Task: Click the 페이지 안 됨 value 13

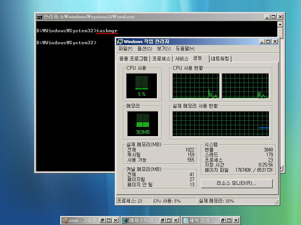Action: click(x=192, y=184)
